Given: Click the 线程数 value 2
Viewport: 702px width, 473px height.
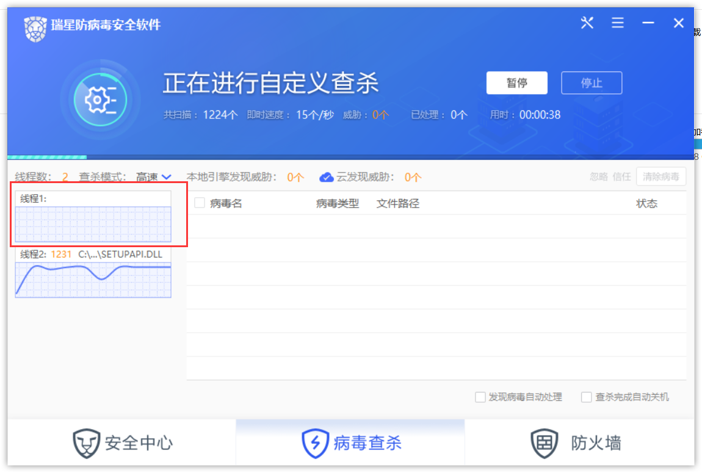Looking at the screenshot, I should [65, 177].
